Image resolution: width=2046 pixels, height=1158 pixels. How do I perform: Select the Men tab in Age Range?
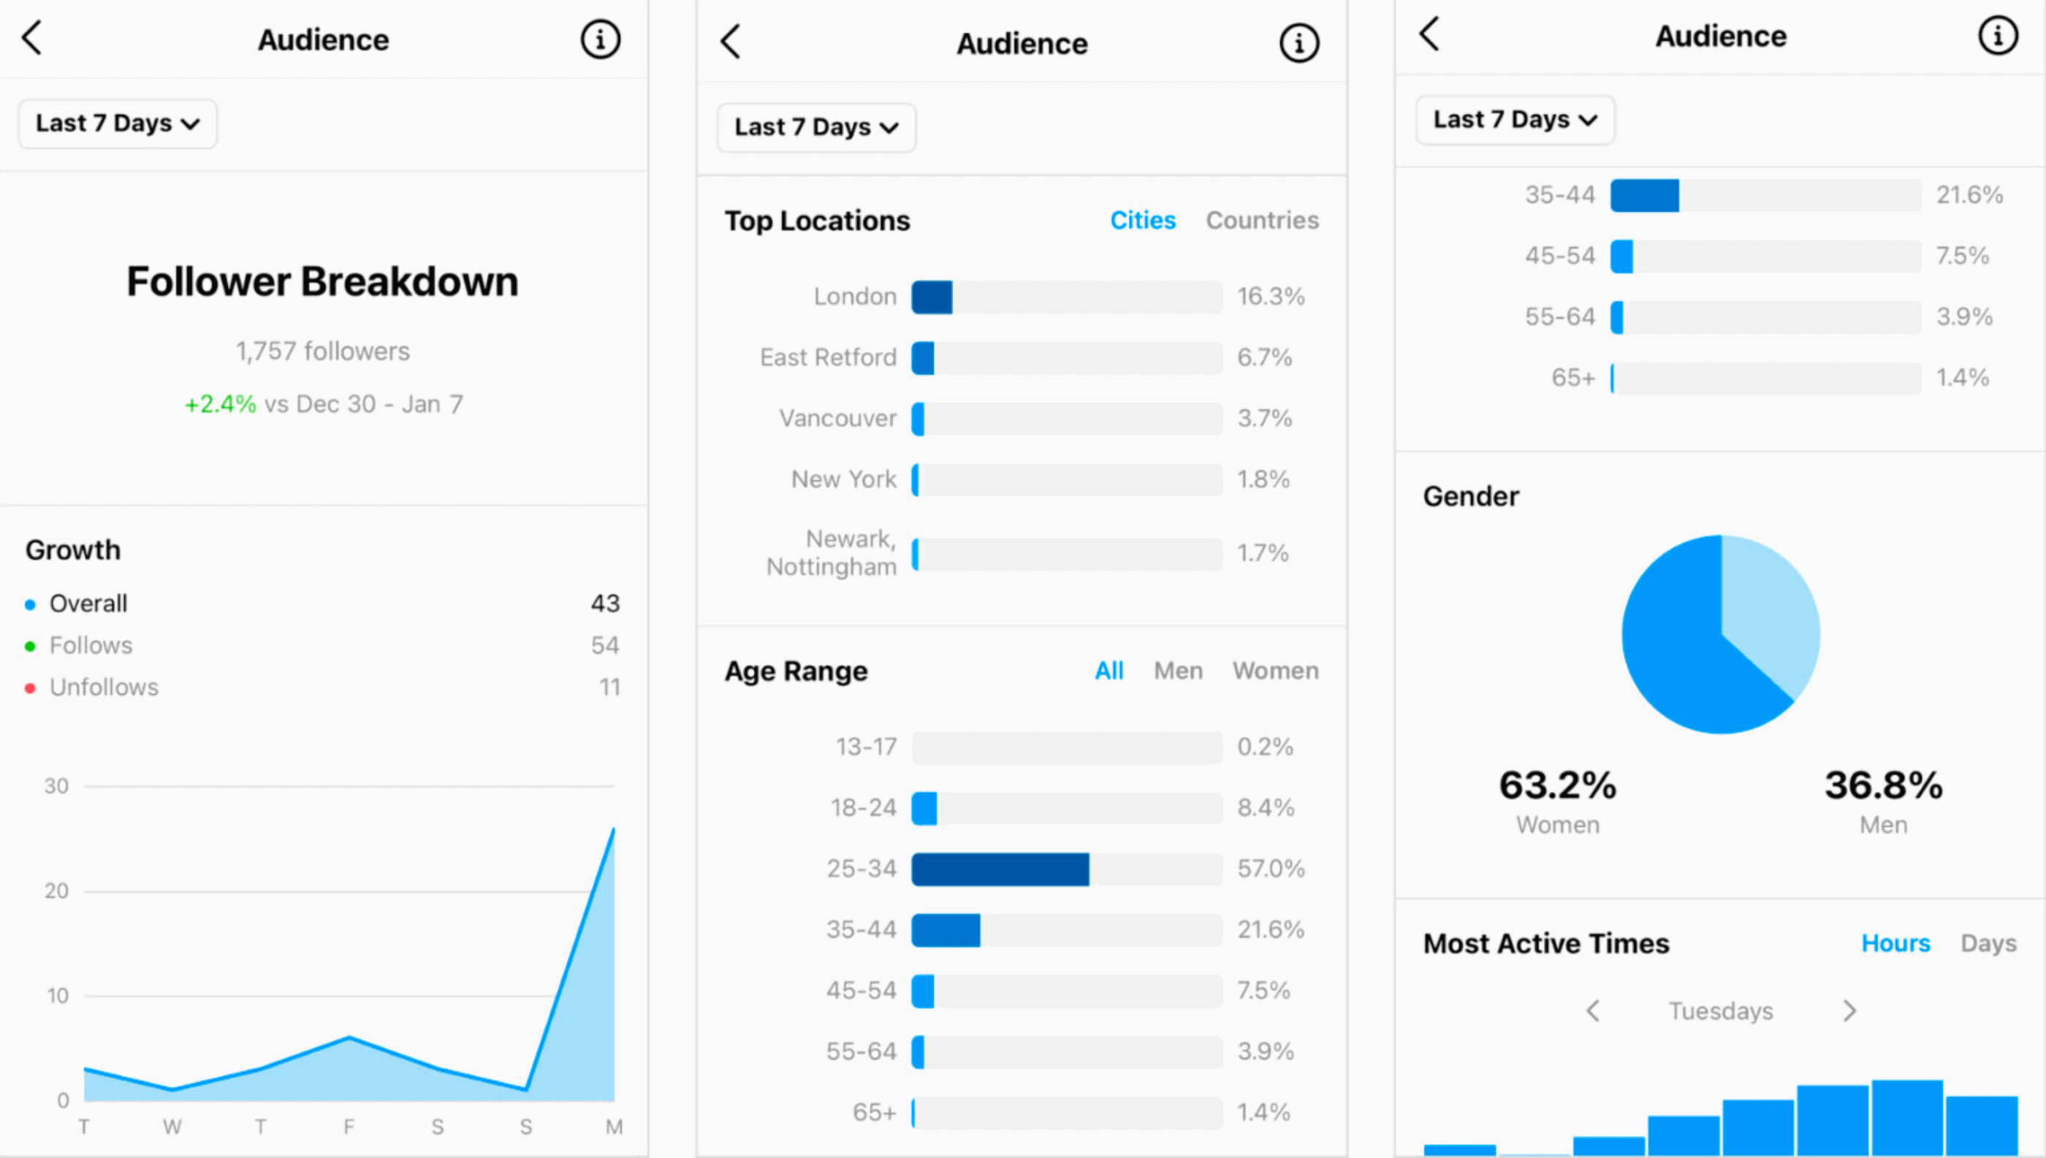pyautogui.click(x=1177, y=671)
